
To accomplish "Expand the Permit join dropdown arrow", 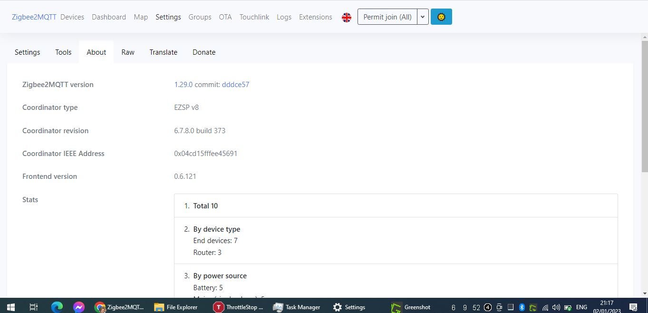I will point(422,17).
